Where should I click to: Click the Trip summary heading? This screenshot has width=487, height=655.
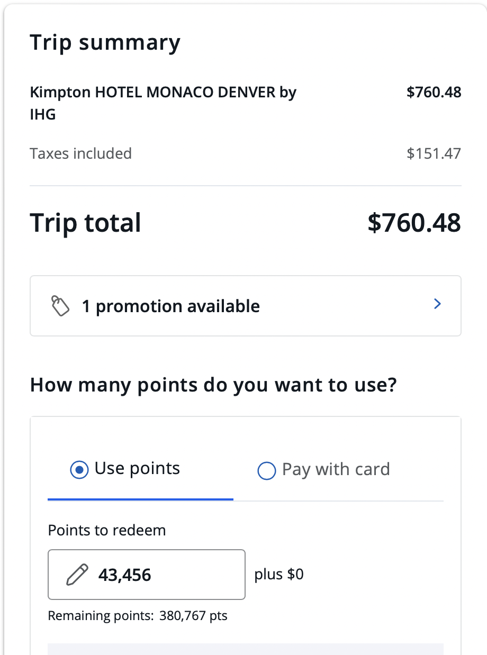105,42
